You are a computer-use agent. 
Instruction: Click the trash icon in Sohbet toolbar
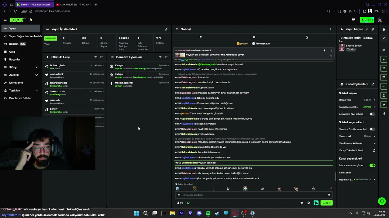[x=201, y=37]
